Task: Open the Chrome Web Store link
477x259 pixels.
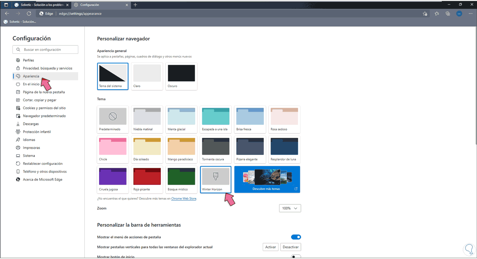Action: pyautogui.click(x=183, y=199)
